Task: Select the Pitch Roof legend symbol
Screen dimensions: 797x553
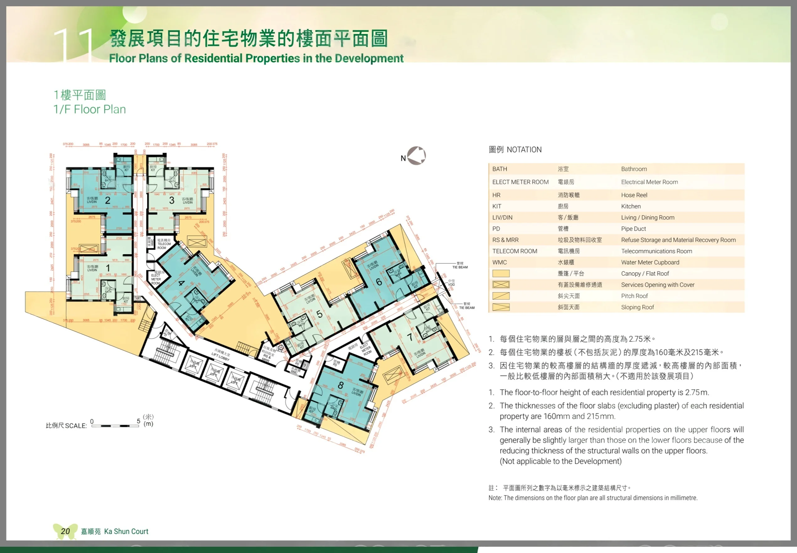Action: click(x=500, y=296)
